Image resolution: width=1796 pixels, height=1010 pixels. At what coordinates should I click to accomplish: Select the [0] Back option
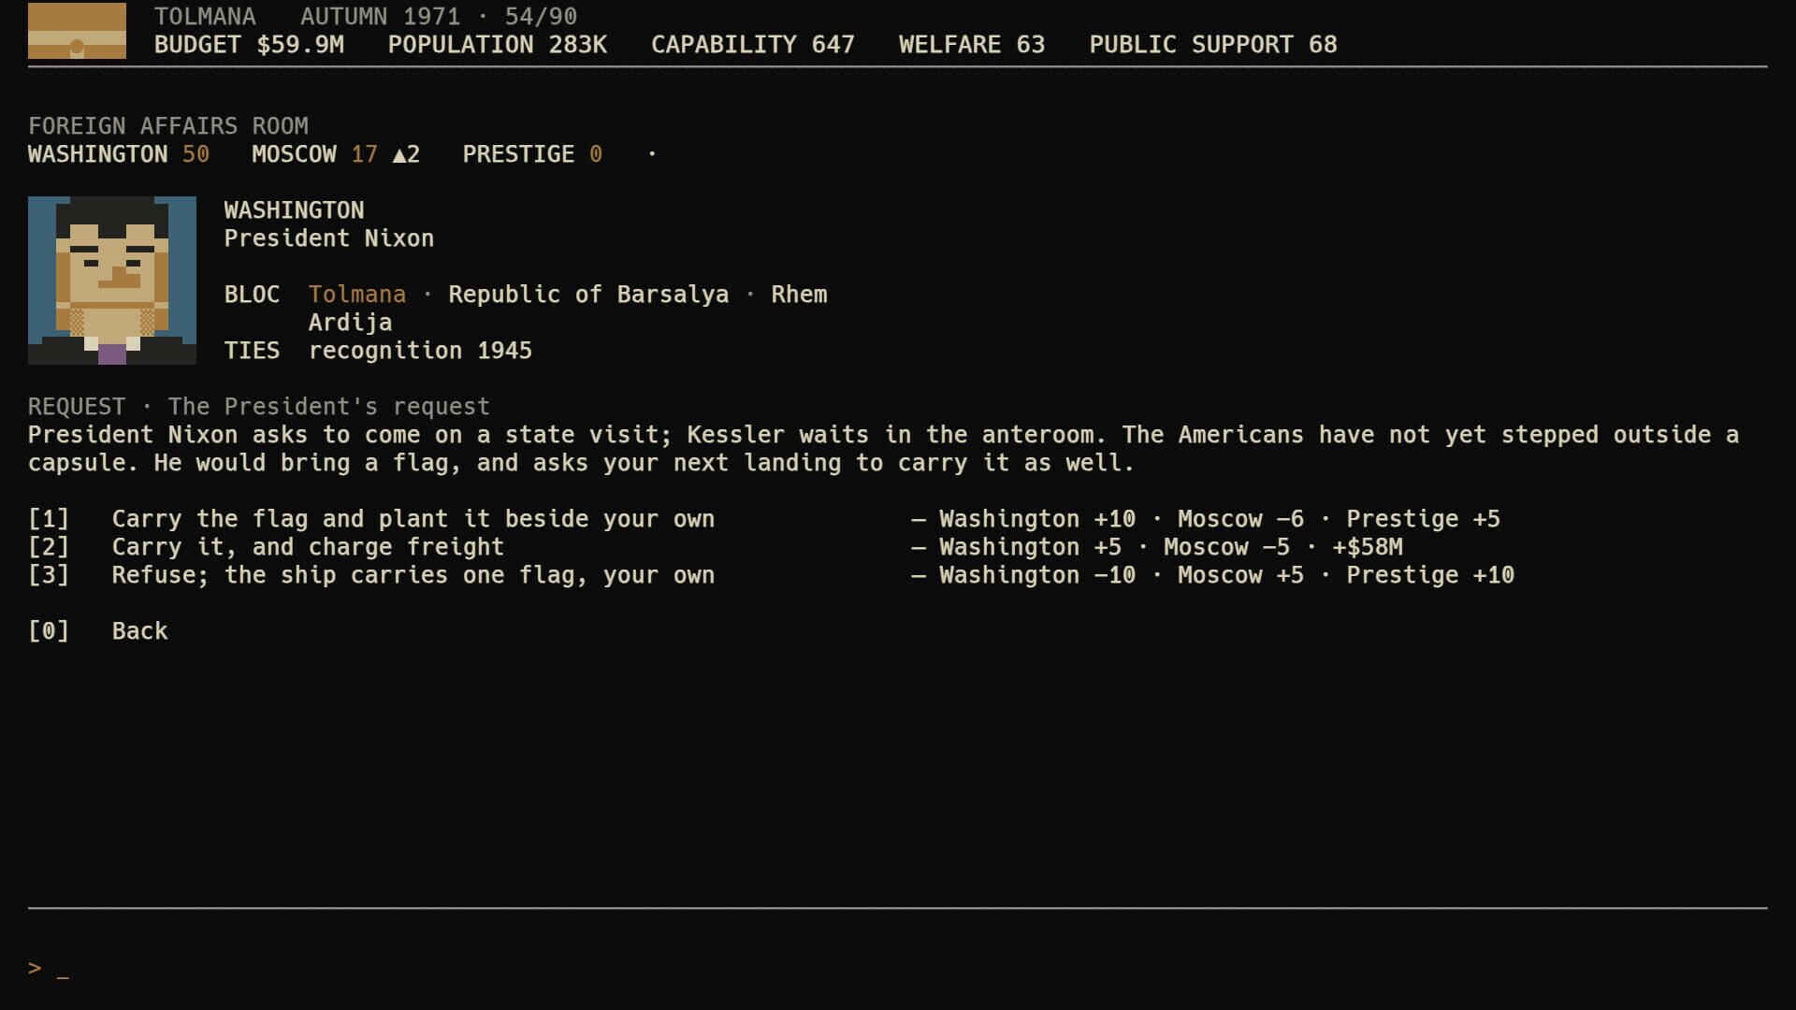tap(98, 631)
